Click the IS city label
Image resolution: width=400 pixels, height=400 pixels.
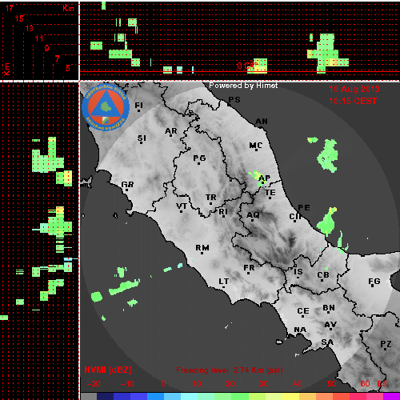(298, 272)
